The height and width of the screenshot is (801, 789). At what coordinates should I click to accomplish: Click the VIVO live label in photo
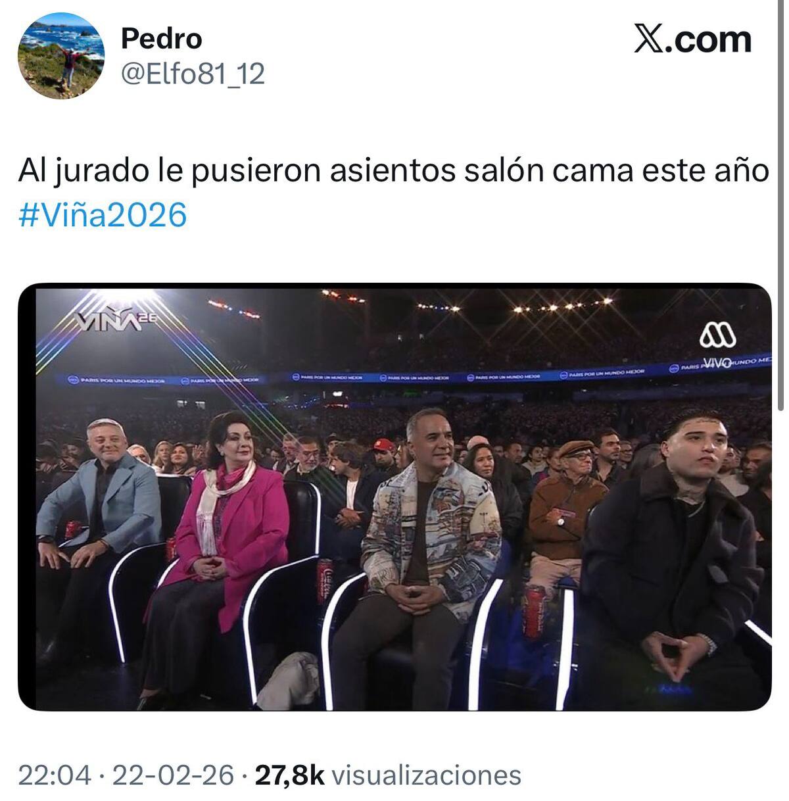717,362
